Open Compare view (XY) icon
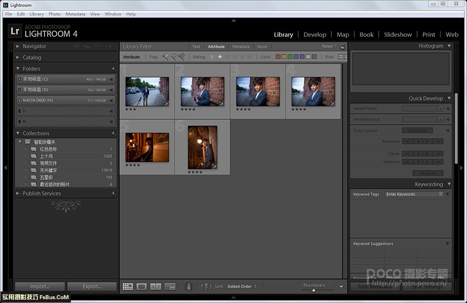 pos(155,287)
